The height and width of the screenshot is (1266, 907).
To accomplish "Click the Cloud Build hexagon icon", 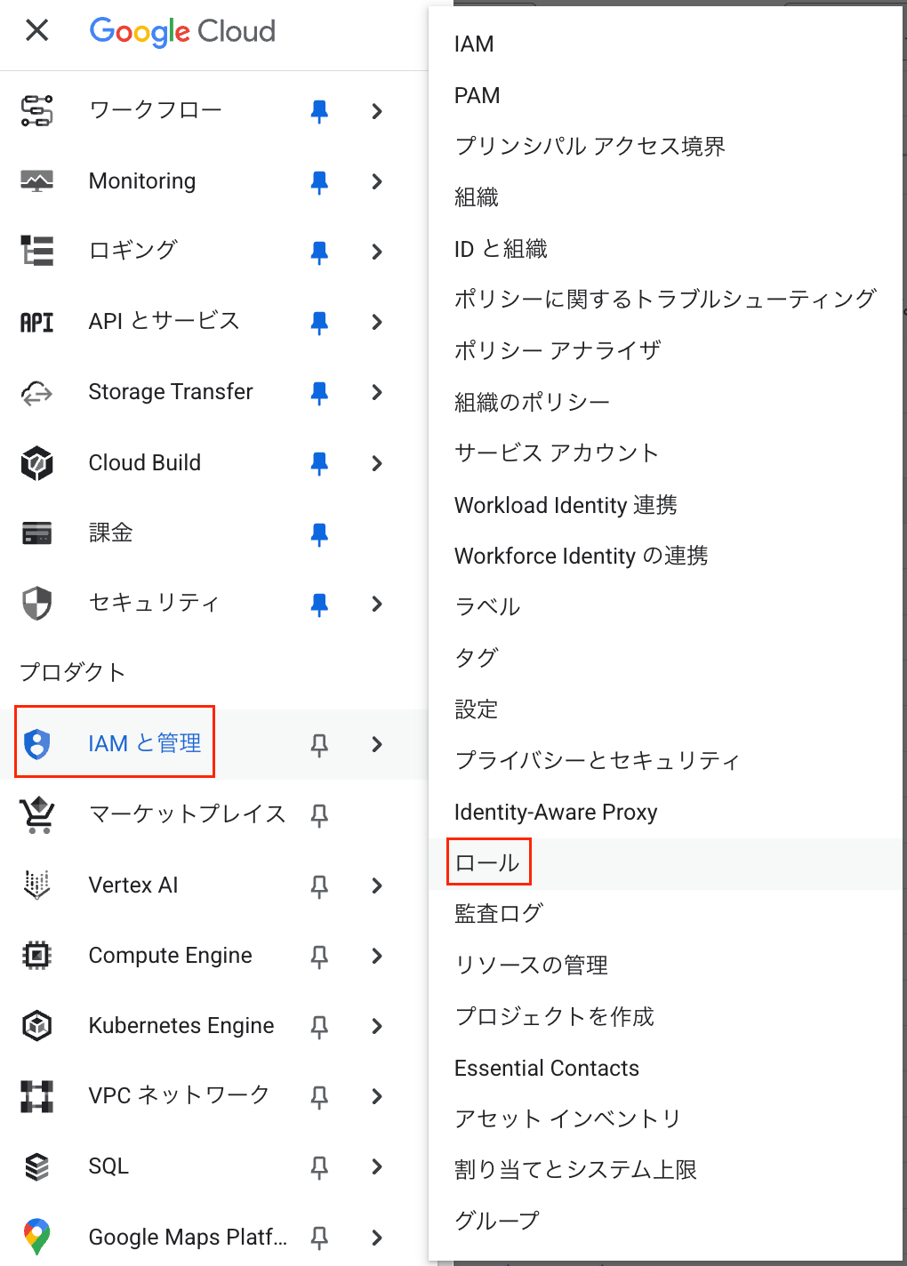I will pyautogui.click(x=36, y=463).
